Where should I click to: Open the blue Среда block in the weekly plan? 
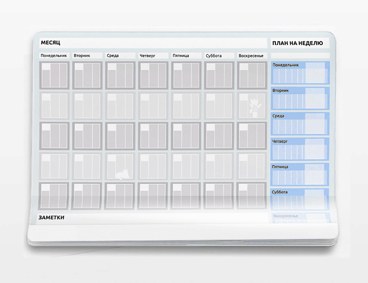(x=300, y=124)
